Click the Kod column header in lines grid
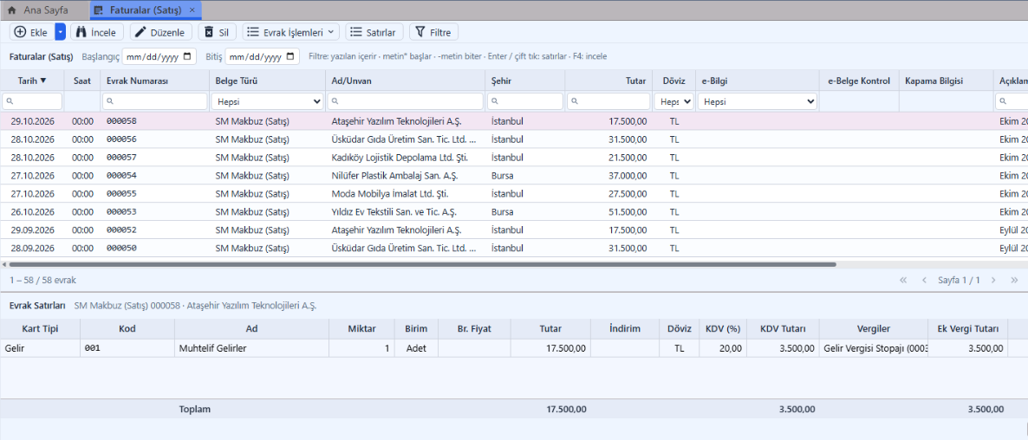Viewport: 1028px width, 440px height. pos(127,328)
